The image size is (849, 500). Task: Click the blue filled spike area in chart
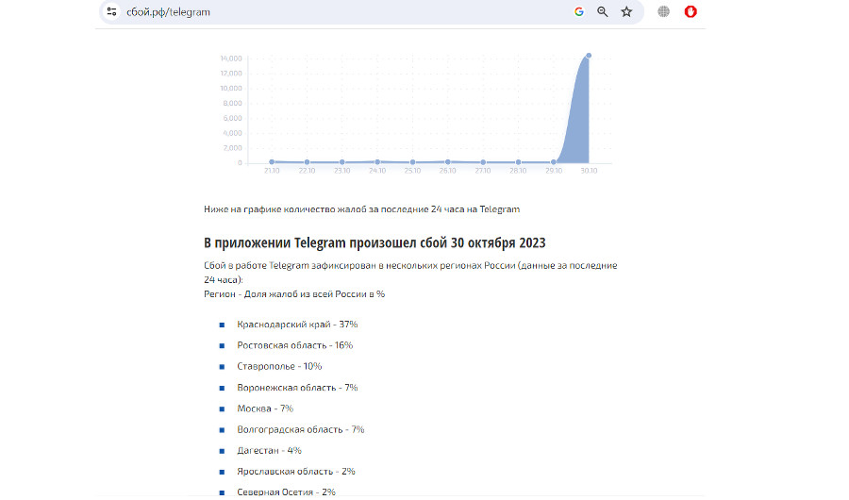[577, 123]
